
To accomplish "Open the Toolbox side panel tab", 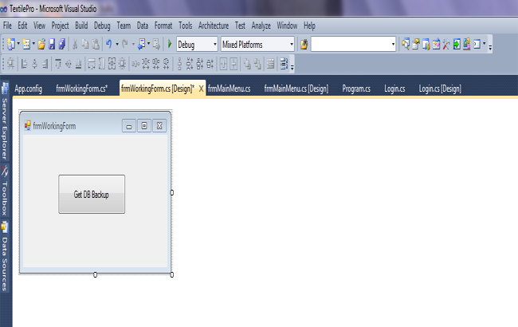I will (x=5, y=191).
